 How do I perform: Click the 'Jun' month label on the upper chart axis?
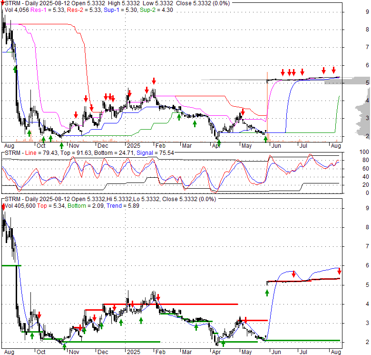276,146
